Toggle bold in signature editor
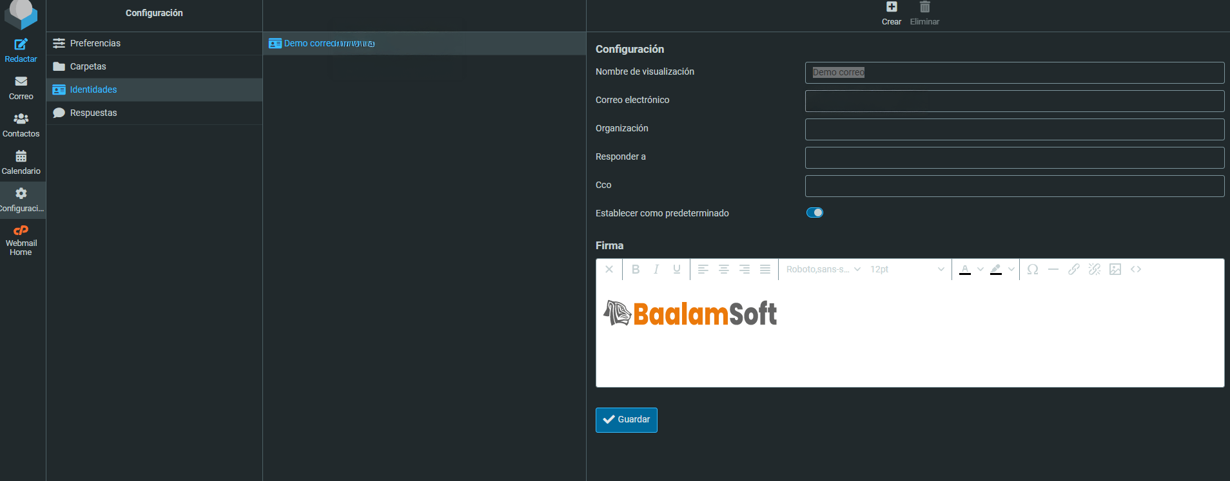Viewport: 1230px width, 481px height. [636, 269]
